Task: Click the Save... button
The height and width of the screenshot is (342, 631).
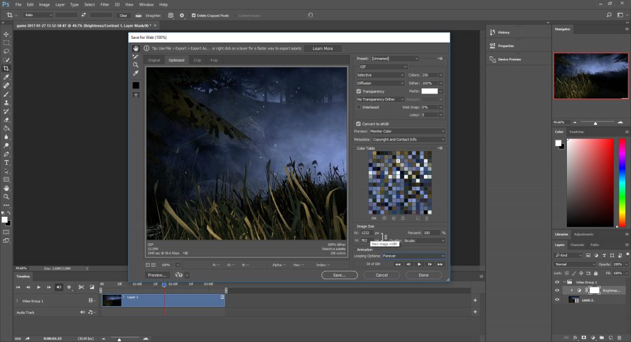Action: click(340, 275)
